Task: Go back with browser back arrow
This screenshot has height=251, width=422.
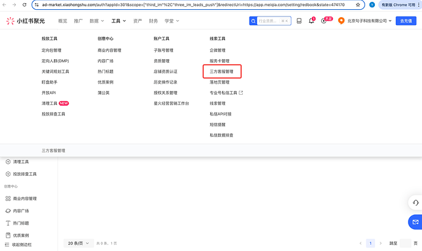Action: (x=4, y=5)
